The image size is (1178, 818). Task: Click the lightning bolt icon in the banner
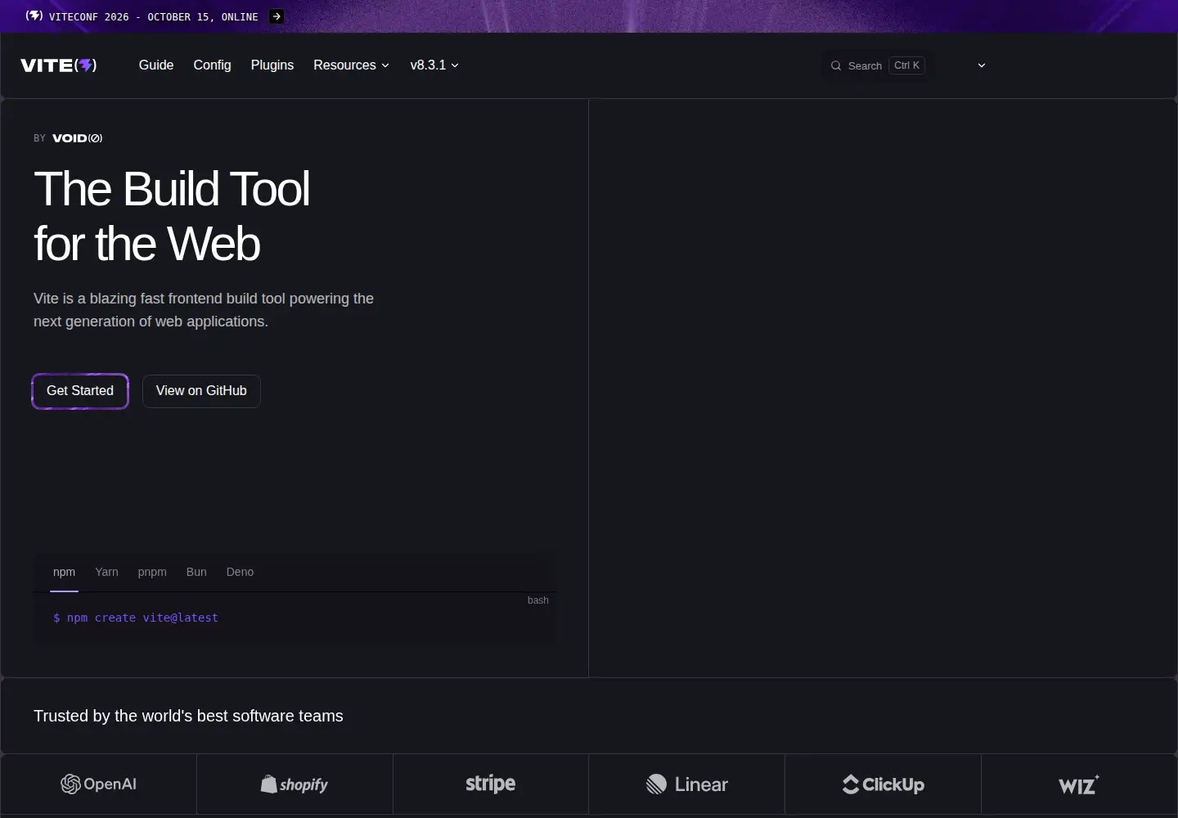(34, 16)
